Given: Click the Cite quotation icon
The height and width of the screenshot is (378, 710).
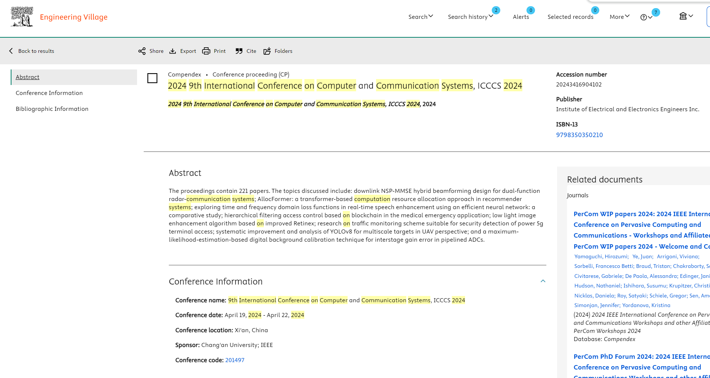Looking at the screenshot, I should click(x=239, y=51).
